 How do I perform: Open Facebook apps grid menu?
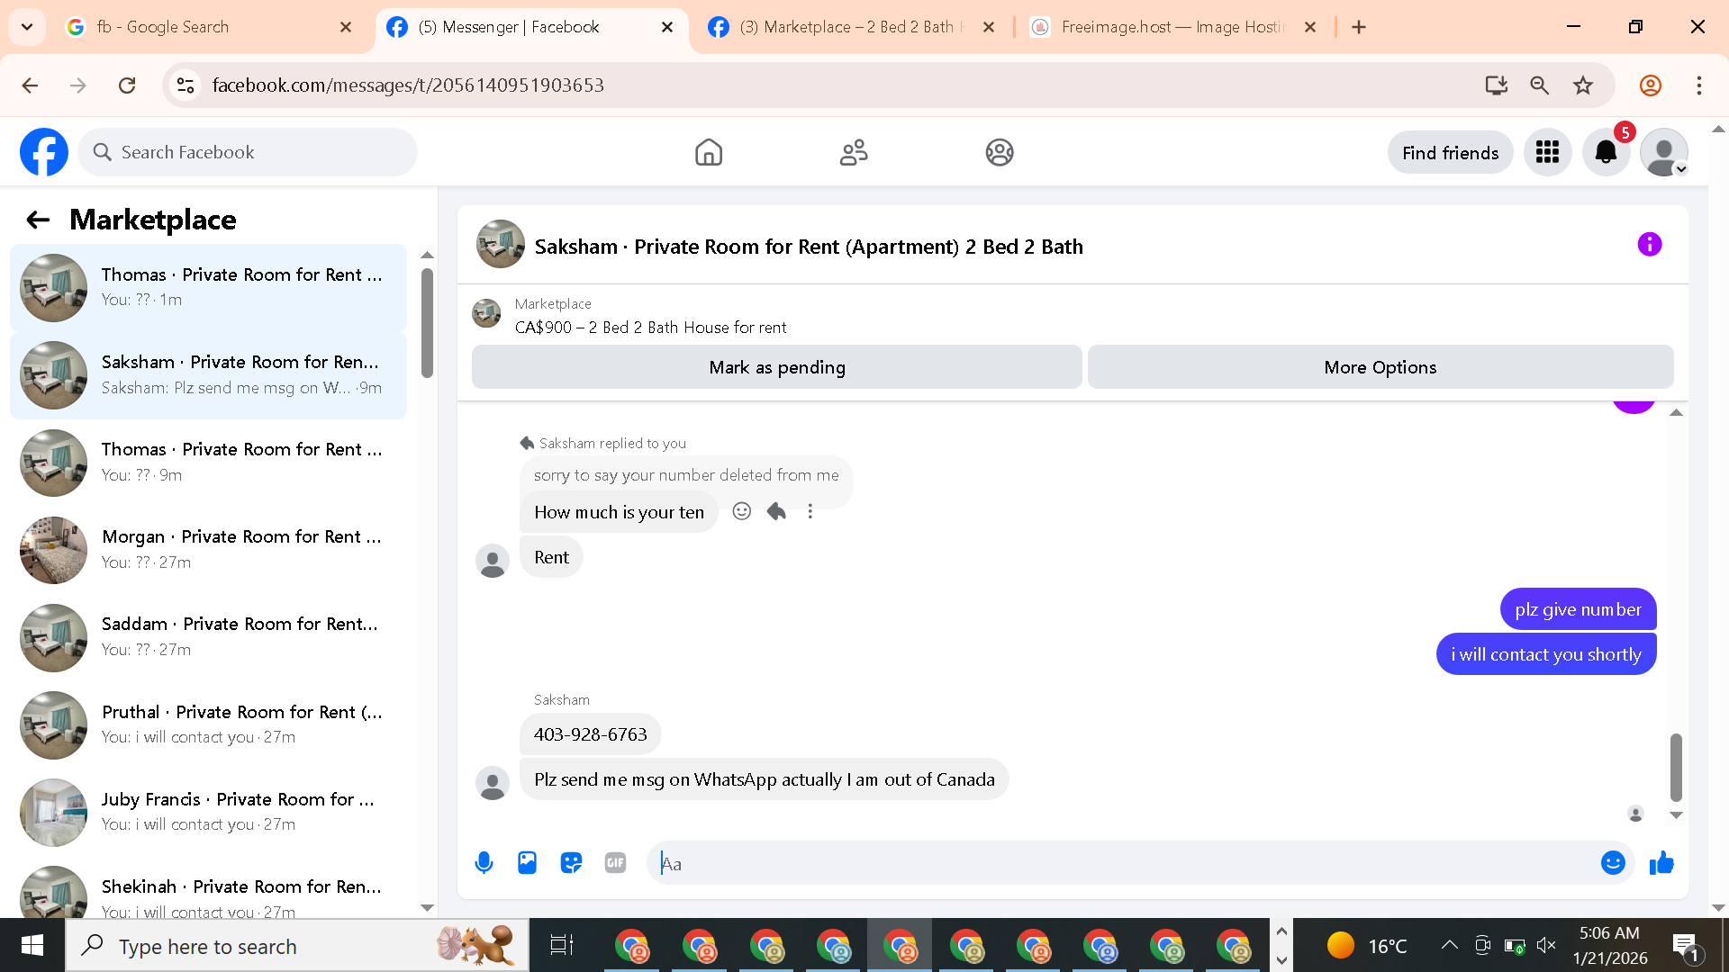(x=1547, y=152)
